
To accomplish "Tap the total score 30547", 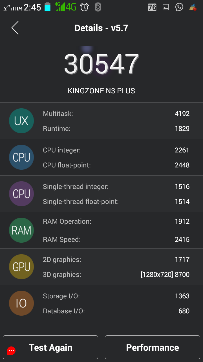I will click(x=101, y=64).
